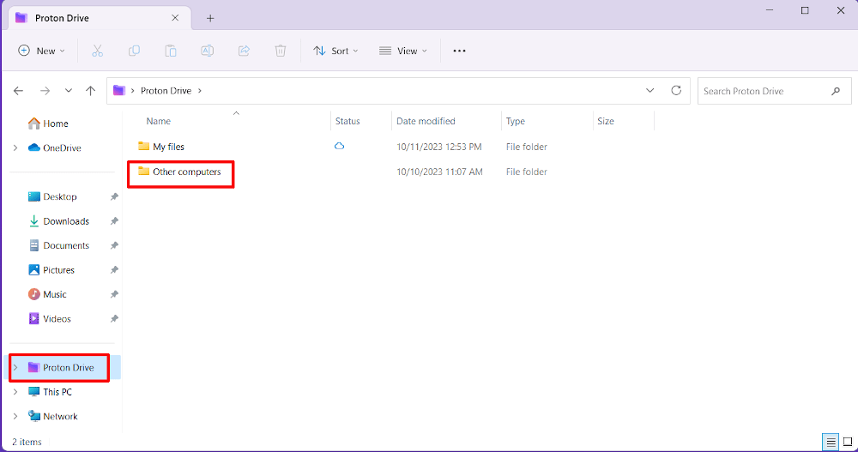858x452 pixels.
Task: Click the 10/11/2023 12:53 PM date cell
Action: click(438, 147)
